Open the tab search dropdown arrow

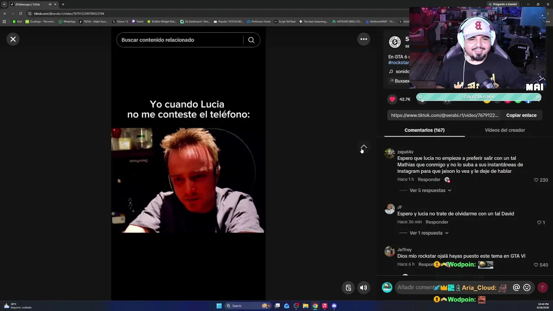[x=4, y=4]
